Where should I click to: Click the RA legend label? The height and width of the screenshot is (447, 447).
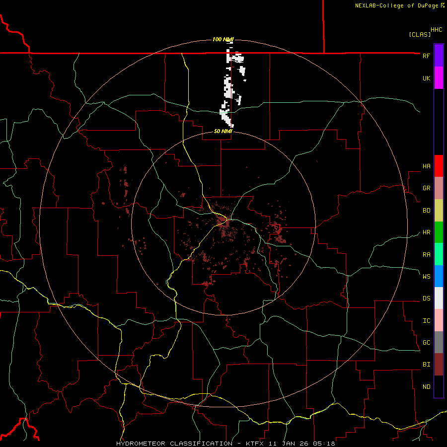pyautogui.click(x=426, y=255)
